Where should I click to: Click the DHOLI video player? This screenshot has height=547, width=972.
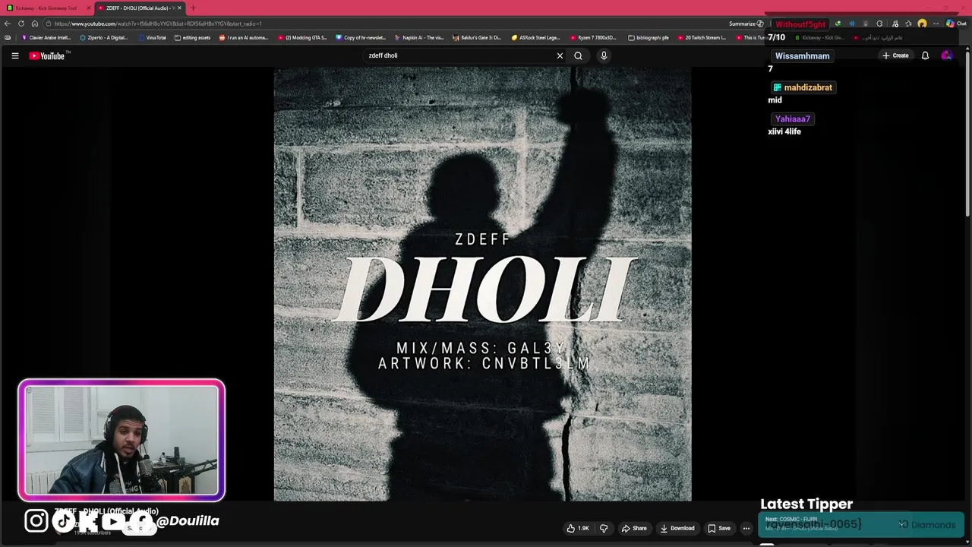tap(482, 284)
